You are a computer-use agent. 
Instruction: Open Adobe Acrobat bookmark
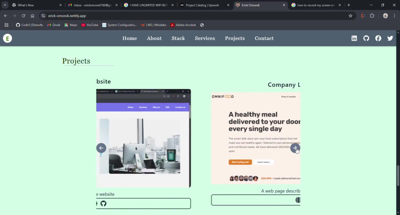pyautogui.click(x=183, y=25)
